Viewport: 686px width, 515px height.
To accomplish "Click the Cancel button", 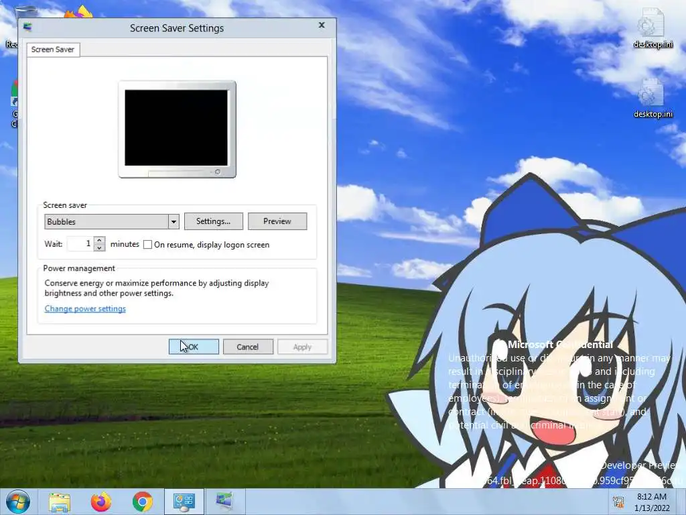I will tap(248, 347).
